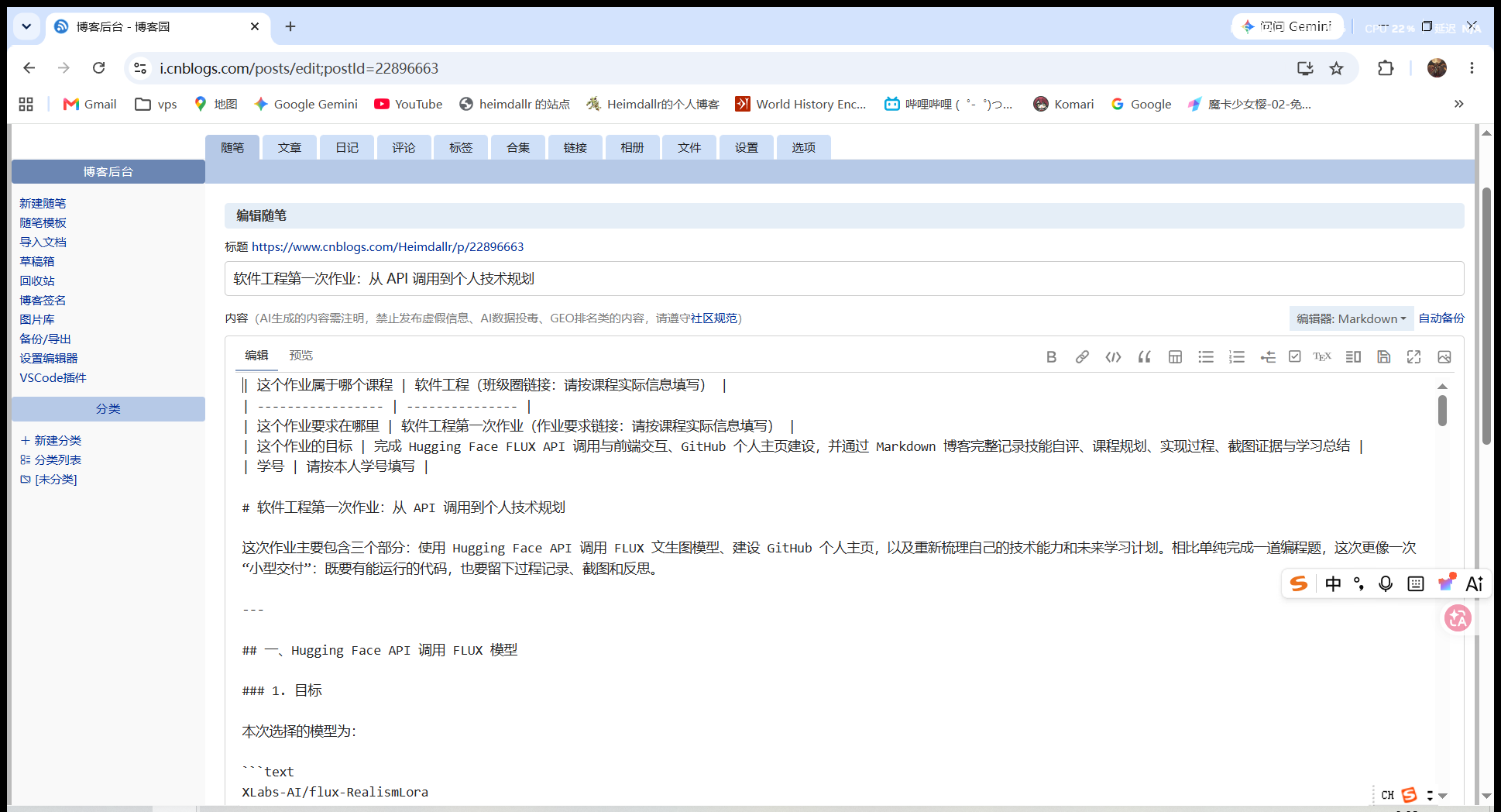1501x812 pixels.
Task: Switch editor to the 预览 preview tab
Action: [x=301, y=355]
